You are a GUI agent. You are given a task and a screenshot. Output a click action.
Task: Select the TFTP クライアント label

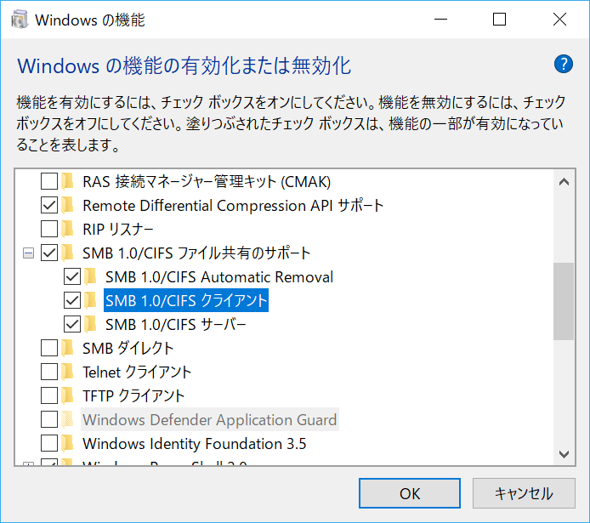coord(133,395)
